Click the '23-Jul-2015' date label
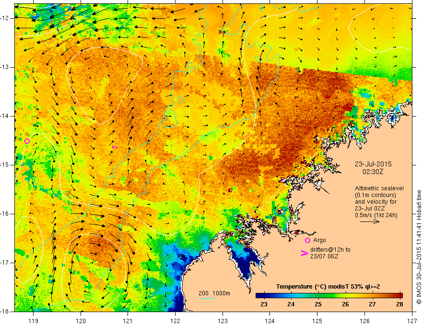 click(x=373, y=164)
